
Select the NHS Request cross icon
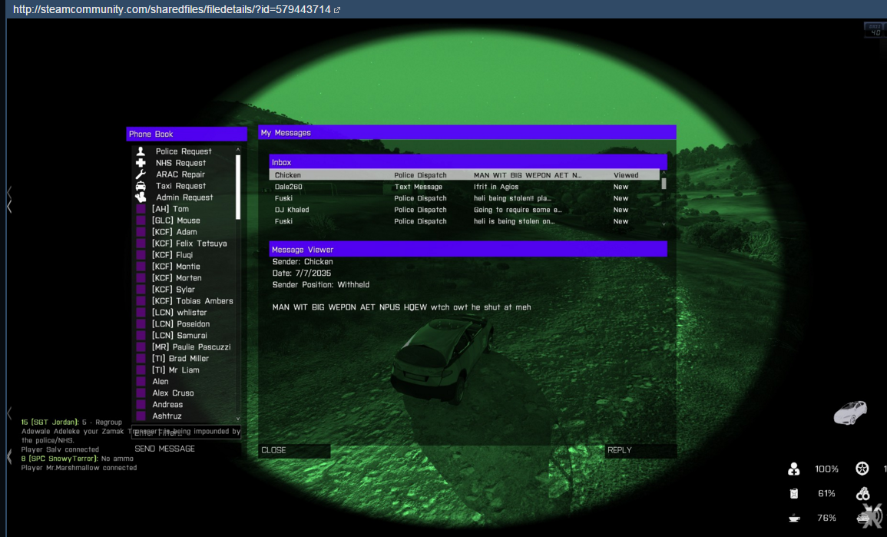(x=141, y=162)
